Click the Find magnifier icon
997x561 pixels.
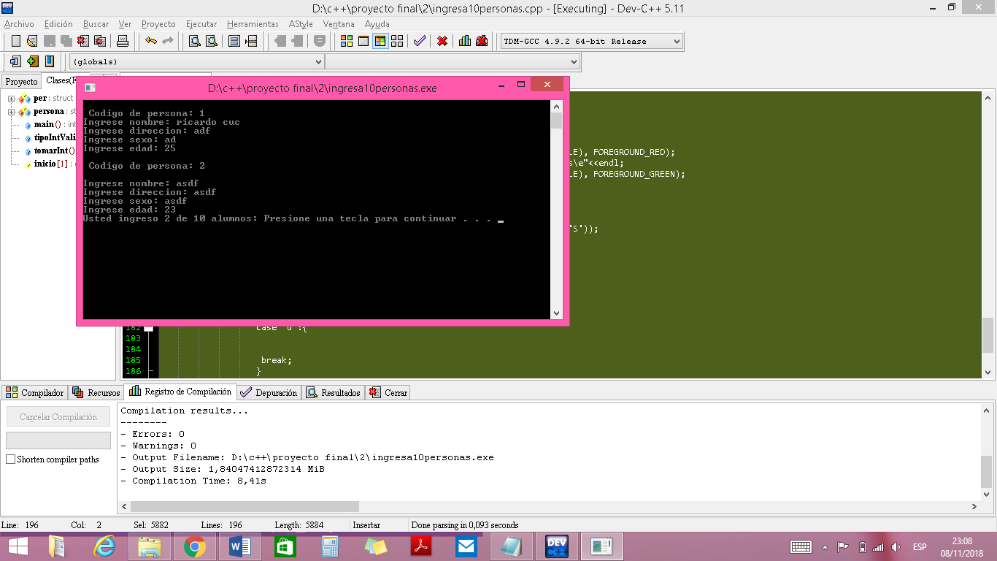195,41
